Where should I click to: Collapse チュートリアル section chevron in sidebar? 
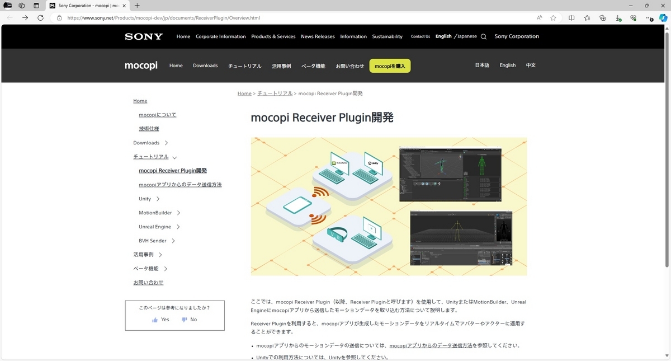point(174,158)
